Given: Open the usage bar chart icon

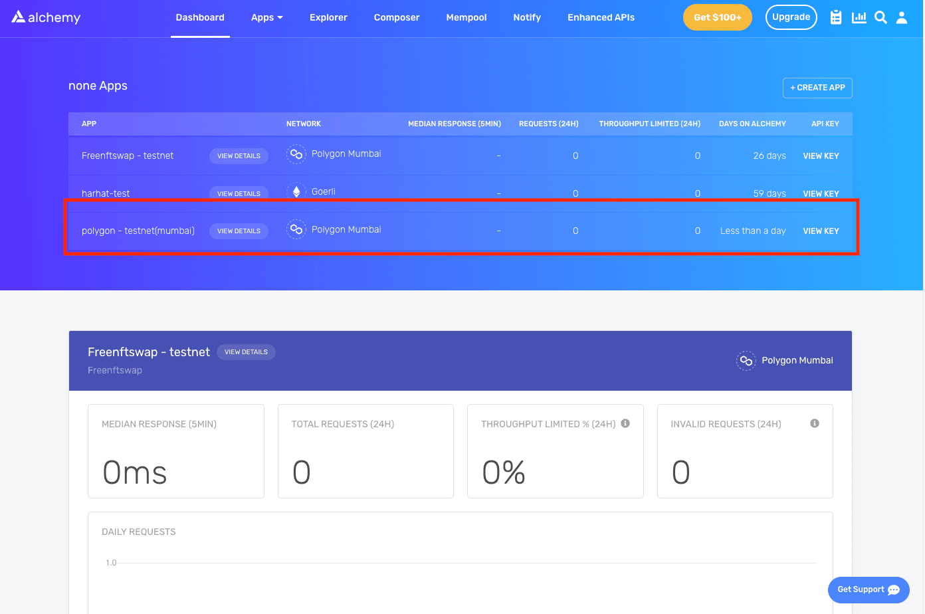Looking at the screenshot, I should pos(859,17).
